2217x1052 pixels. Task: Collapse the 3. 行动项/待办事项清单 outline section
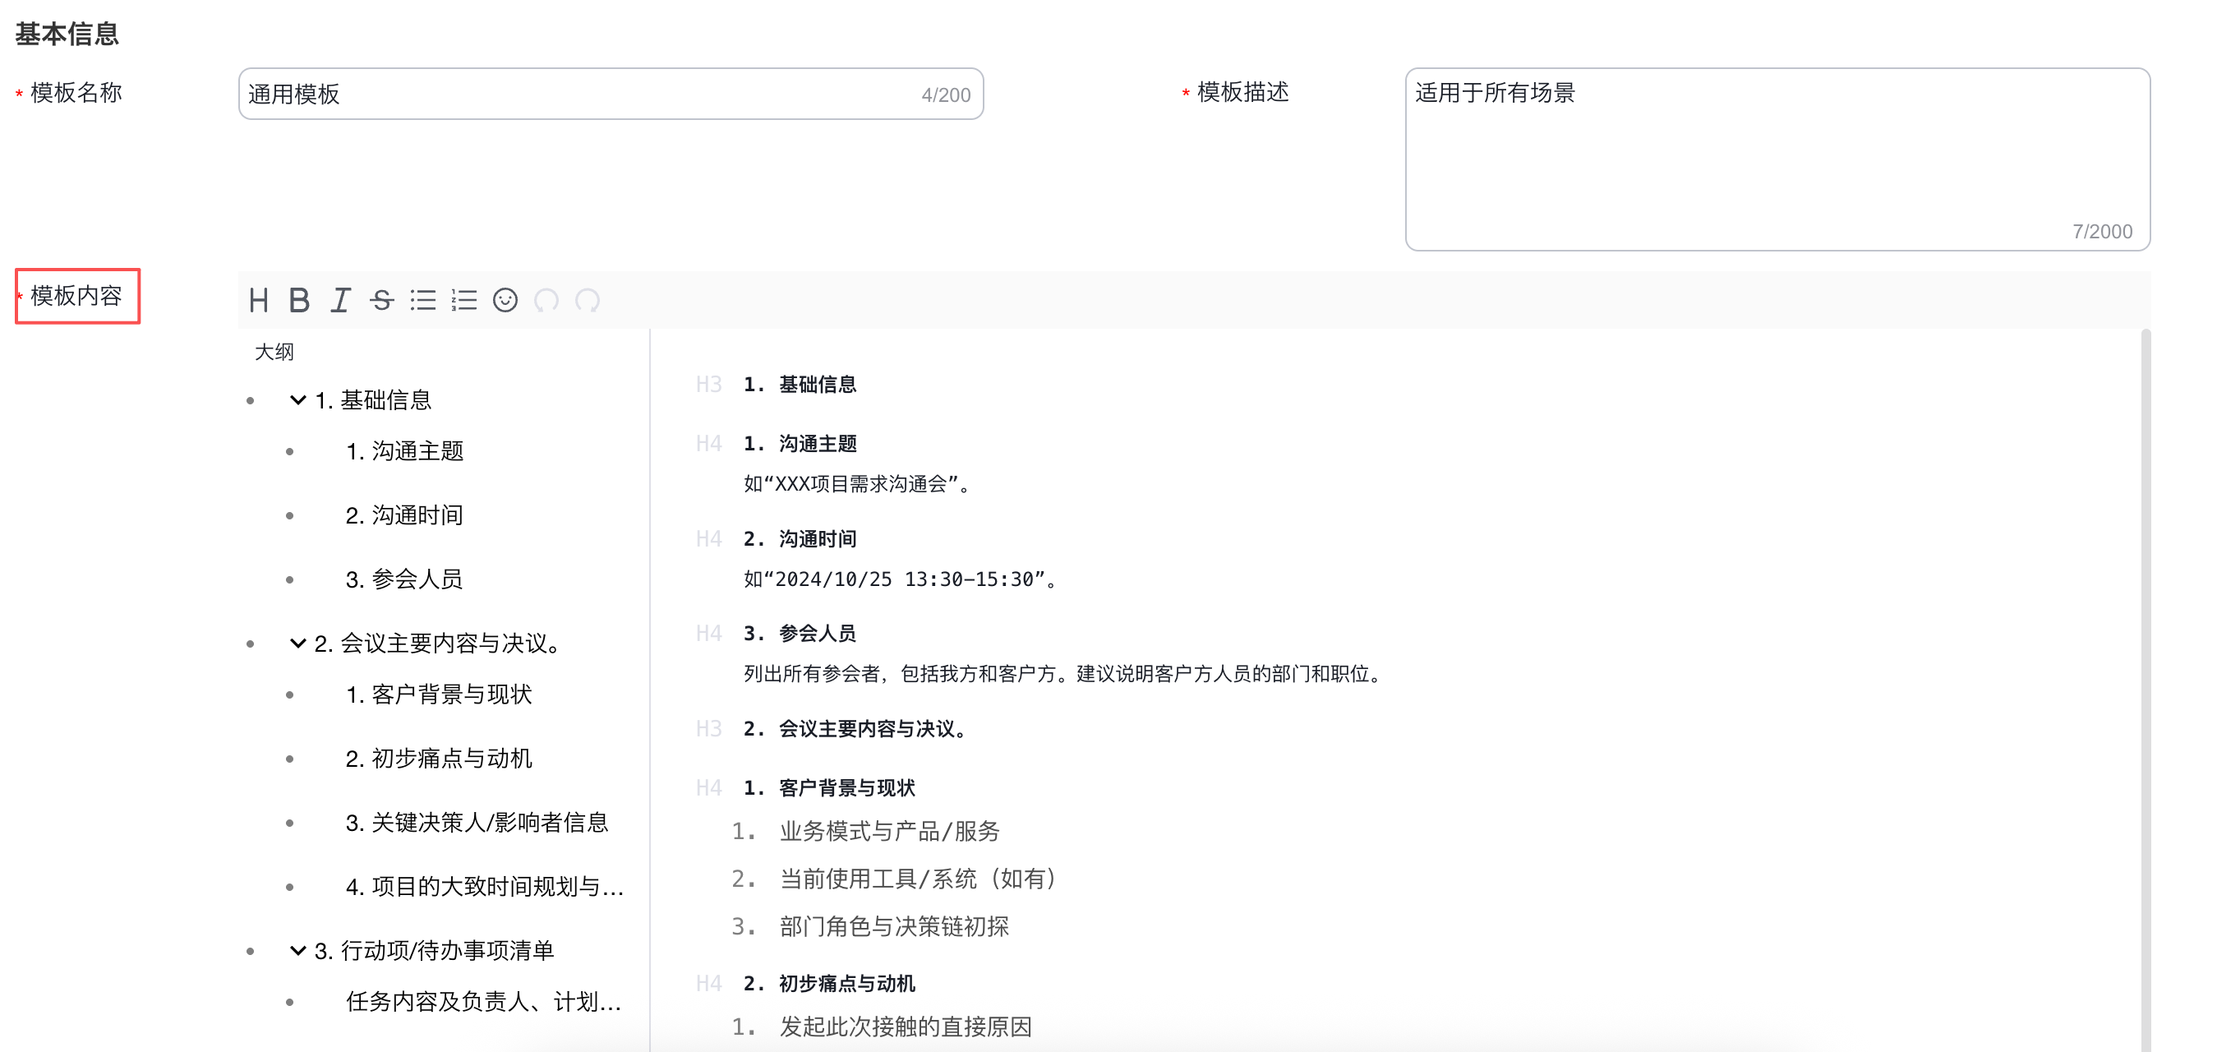297,950
